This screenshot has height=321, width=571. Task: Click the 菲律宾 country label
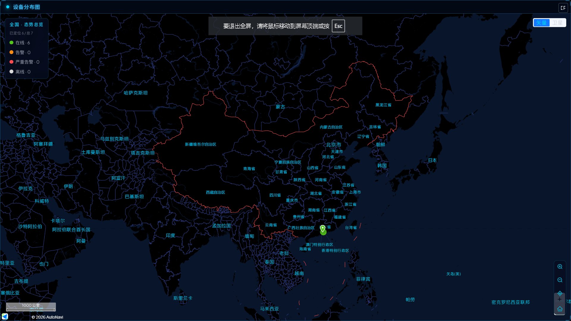(x=363, y=279)
